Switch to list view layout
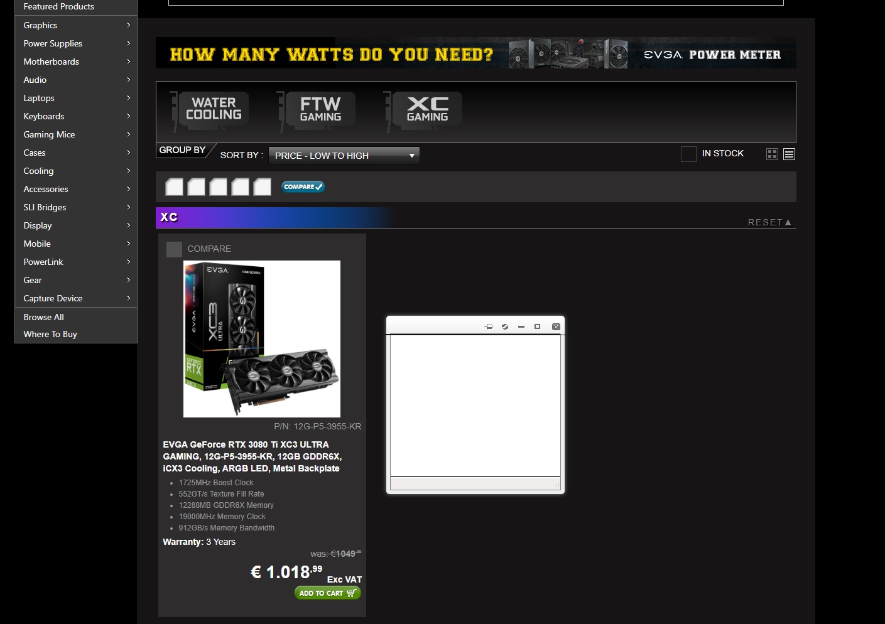Viewport: 885px width, 624px height. click(x=790, y=154)
